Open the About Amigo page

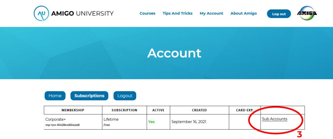(244, 13)
